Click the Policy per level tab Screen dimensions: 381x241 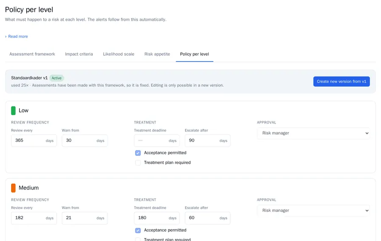[x=194, y=54]
